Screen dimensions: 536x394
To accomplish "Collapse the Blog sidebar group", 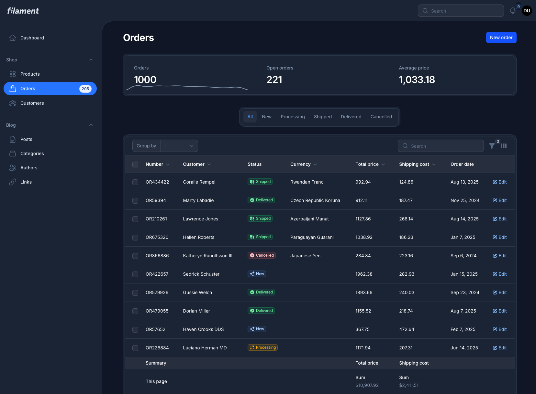I will (91, 125).
